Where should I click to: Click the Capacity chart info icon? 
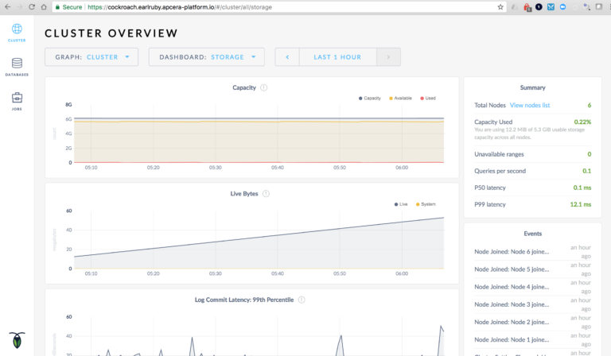point(263,87)
